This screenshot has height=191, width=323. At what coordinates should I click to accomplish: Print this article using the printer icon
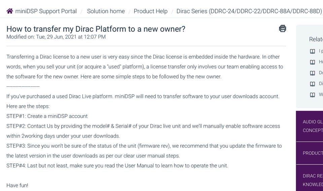[x=282, y=29]
